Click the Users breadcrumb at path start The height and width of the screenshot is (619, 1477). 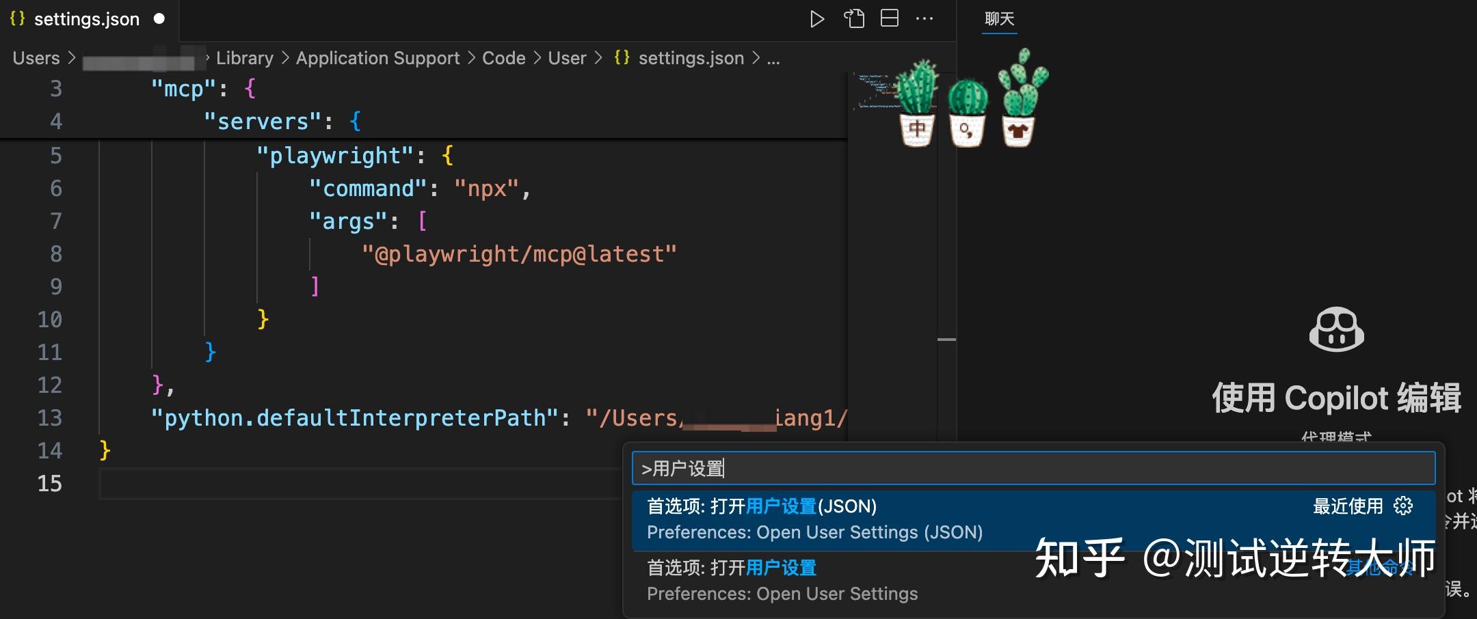click(x=36, y=59)
